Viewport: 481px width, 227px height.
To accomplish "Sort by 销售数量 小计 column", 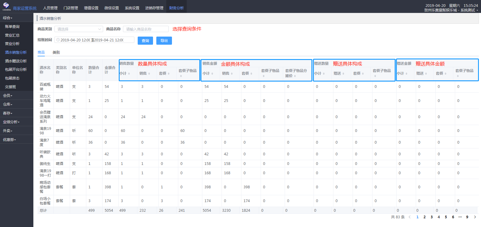I will coord(129,73).
